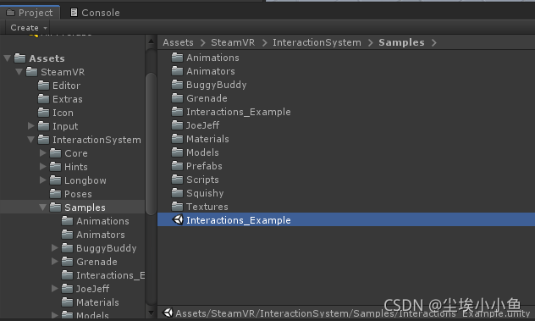Image resolution: width=535 pixels, height=321 pixels.
Task: Click the Prefabs folder icon
Action: click(x=177, y=166)
